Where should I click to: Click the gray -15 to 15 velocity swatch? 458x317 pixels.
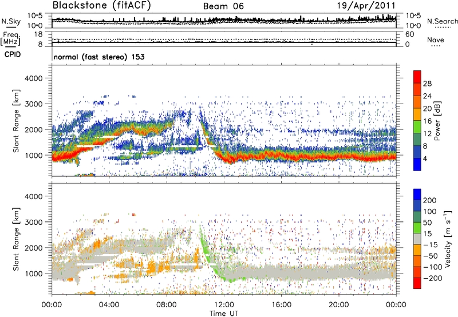(x=417, y=239)
